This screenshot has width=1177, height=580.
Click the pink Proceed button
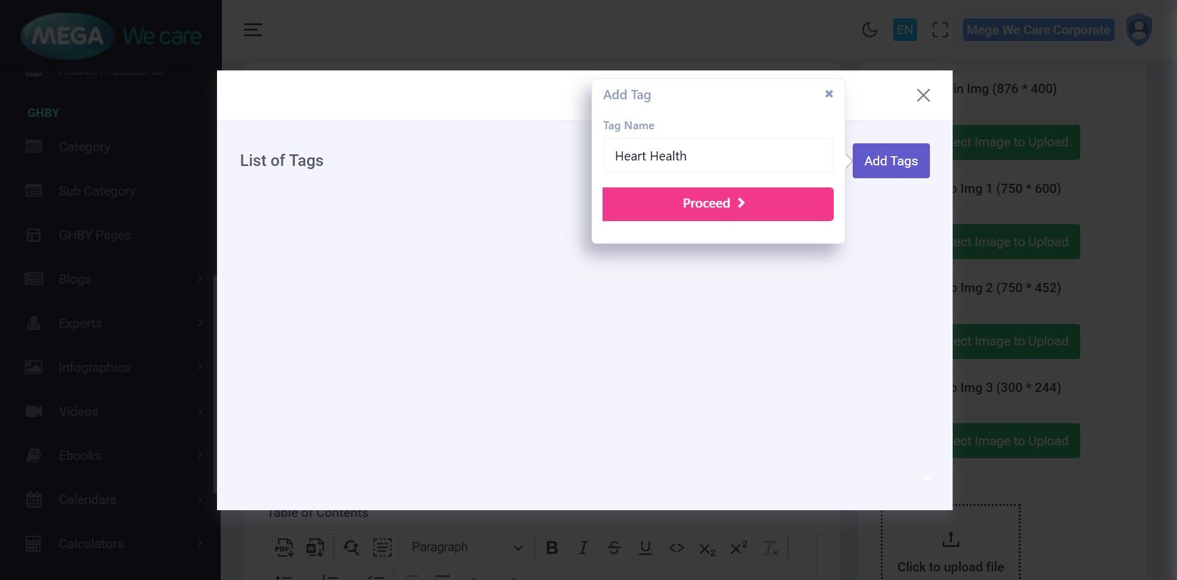[718, 204]
